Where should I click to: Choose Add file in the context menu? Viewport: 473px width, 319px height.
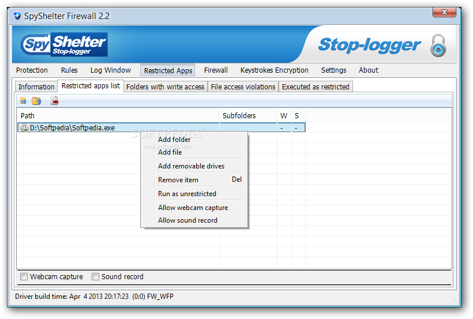[194, 152]
